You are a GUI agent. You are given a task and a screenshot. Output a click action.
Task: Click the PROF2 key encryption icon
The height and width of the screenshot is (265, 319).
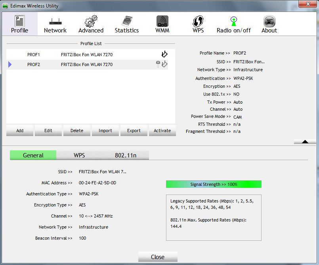click(x=158, y=64)
